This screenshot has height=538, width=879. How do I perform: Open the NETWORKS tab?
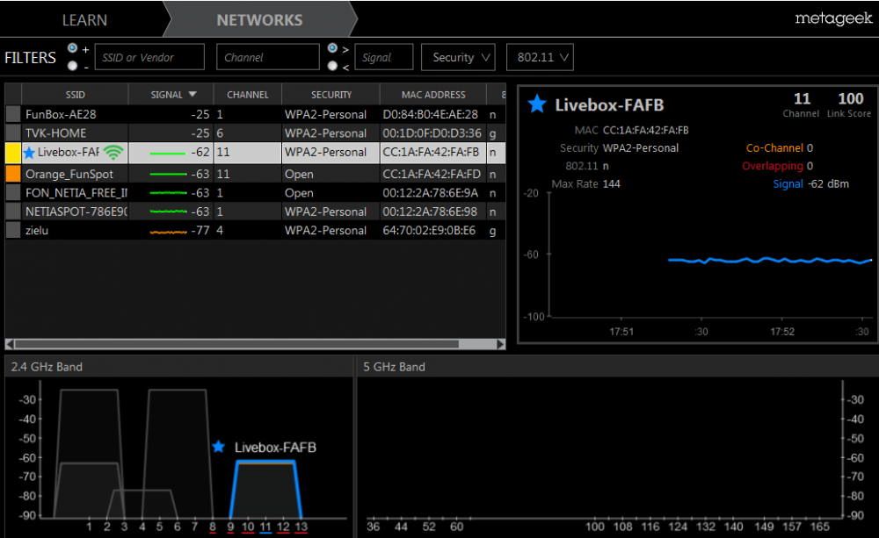[x=259, y=19]
